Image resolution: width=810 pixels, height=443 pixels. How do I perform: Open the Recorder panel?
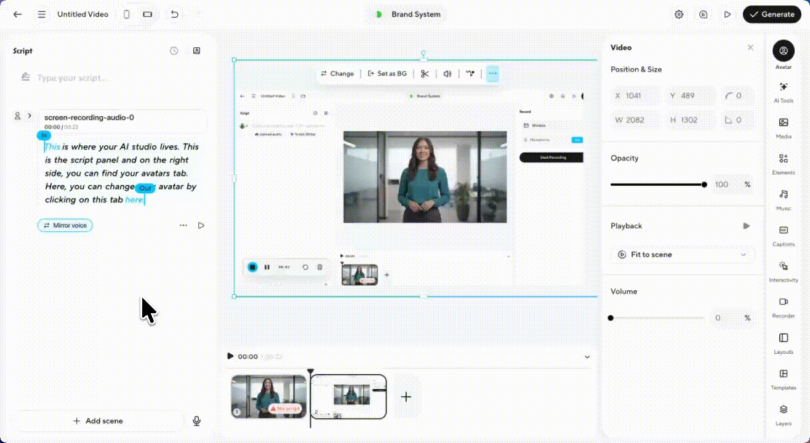coord(783,306)
